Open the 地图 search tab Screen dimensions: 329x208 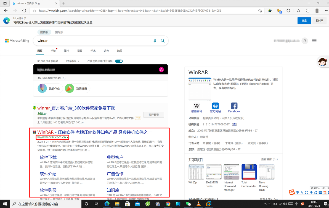point(120,51)
